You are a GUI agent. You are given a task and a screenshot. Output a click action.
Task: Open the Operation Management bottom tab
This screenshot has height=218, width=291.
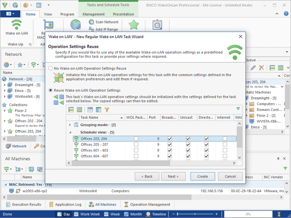click(147, 204)
